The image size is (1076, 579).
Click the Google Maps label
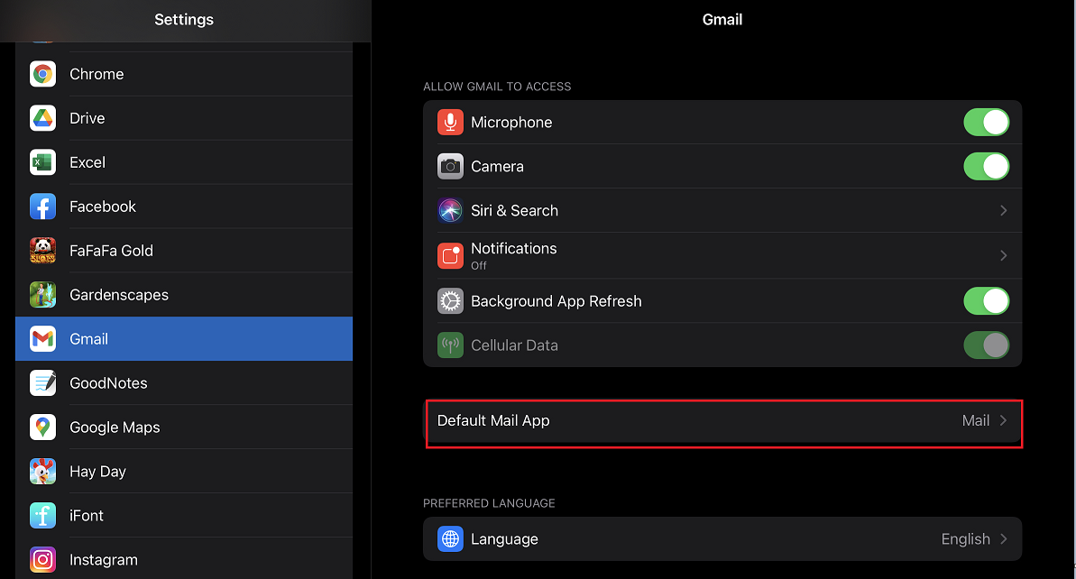coord(115,427)
